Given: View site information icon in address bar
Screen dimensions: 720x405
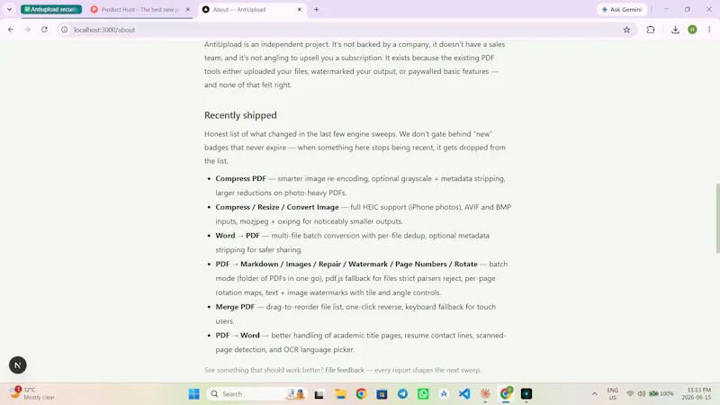Looking at the screenshot, I should 65,30.
